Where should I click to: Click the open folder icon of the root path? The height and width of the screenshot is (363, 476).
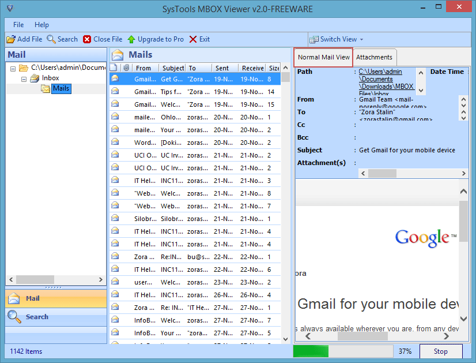tap(24, 68)
